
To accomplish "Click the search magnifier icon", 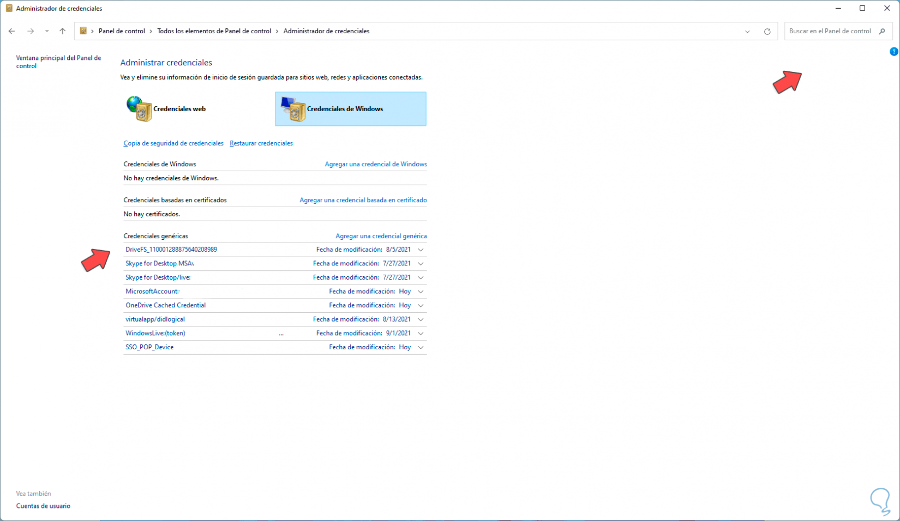I will [x=882, y=31].
